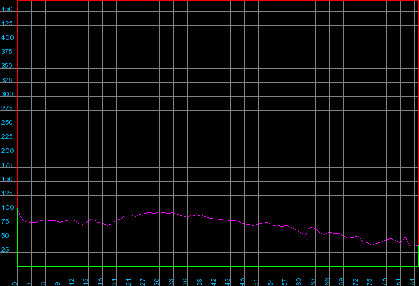
Task: Pick the 175 label on the vertical axis
Action: point(7,165)
